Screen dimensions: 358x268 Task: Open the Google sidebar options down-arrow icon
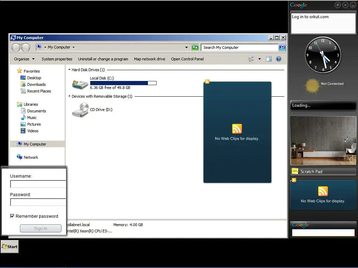[x=345, y=5]
